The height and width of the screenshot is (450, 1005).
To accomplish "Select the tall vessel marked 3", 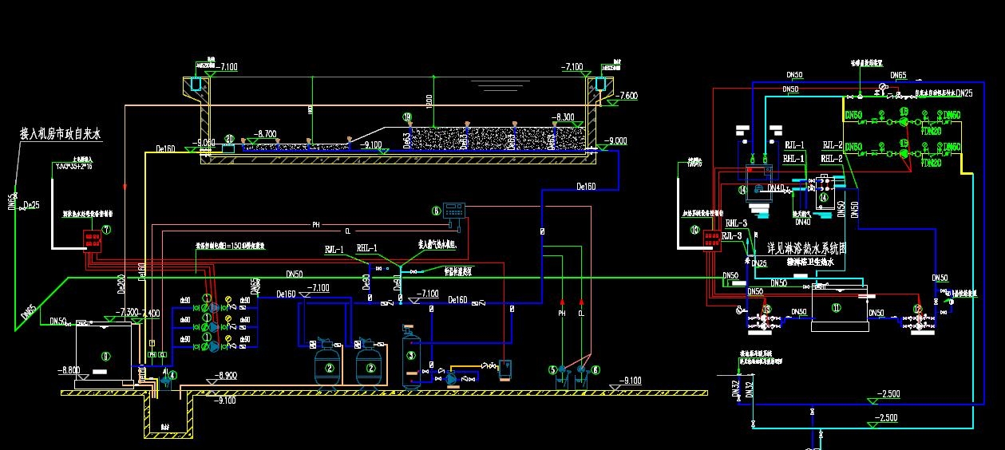I will 412,357.
